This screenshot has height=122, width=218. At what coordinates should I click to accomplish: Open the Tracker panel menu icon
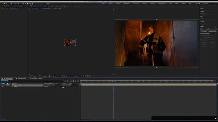(x=216, y=26)
